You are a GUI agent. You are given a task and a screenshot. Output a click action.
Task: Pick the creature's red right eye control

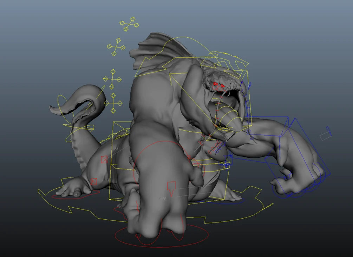pos(222,86)
